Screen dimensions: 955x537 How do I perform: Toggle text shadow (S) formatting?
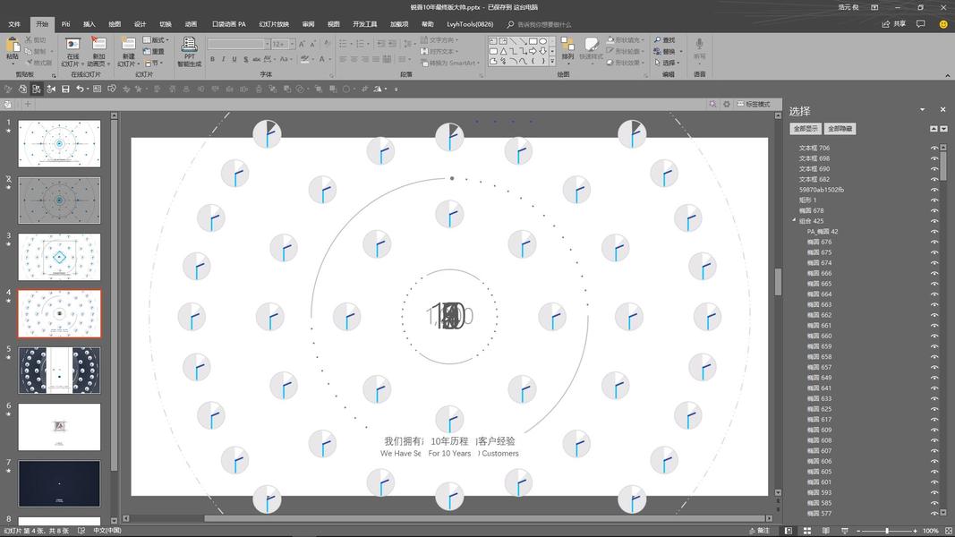[245, 59]
